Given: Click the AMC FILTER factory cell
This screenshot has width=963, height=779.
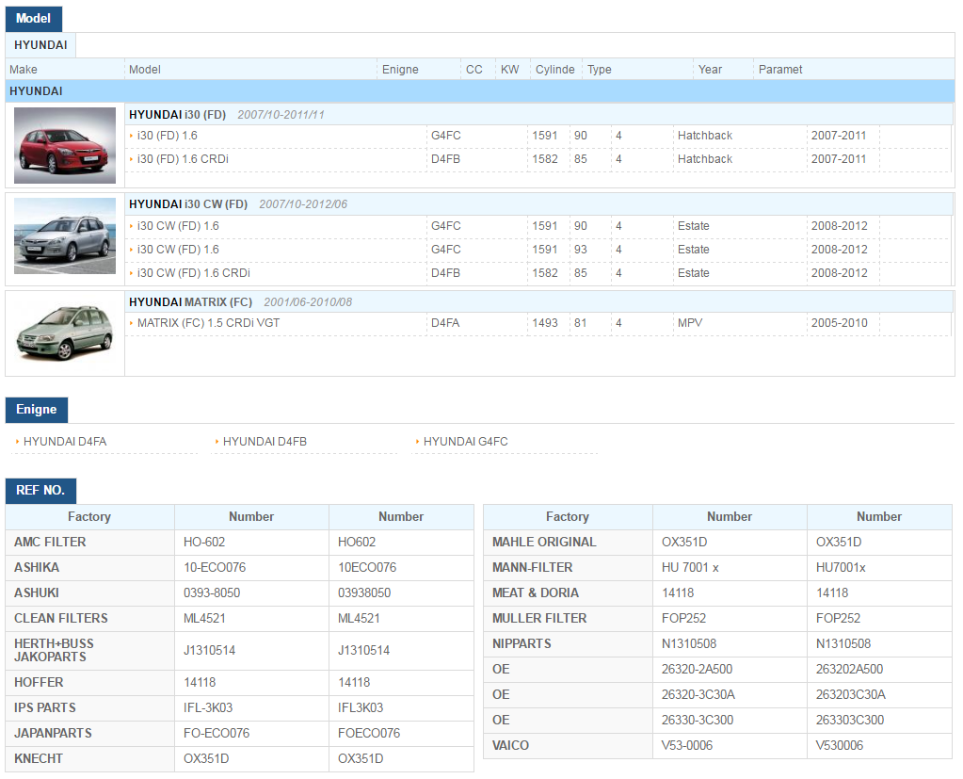Looking at the screenshot, I should click(x=90, y=543).
